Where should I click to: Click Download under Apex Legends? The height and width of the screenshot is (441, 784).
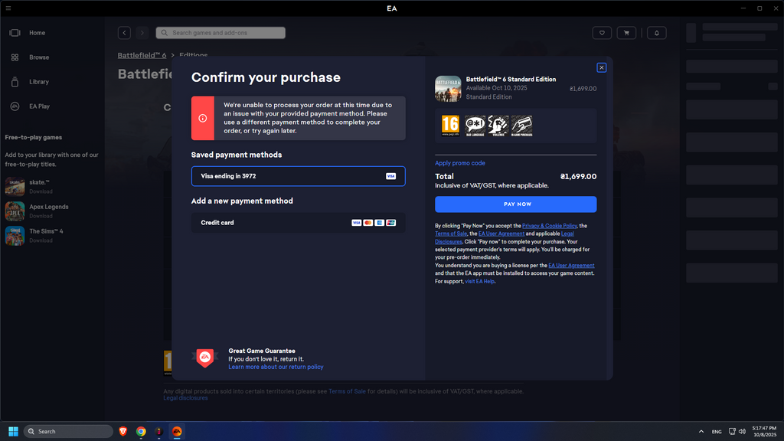(x=41, y=216)
